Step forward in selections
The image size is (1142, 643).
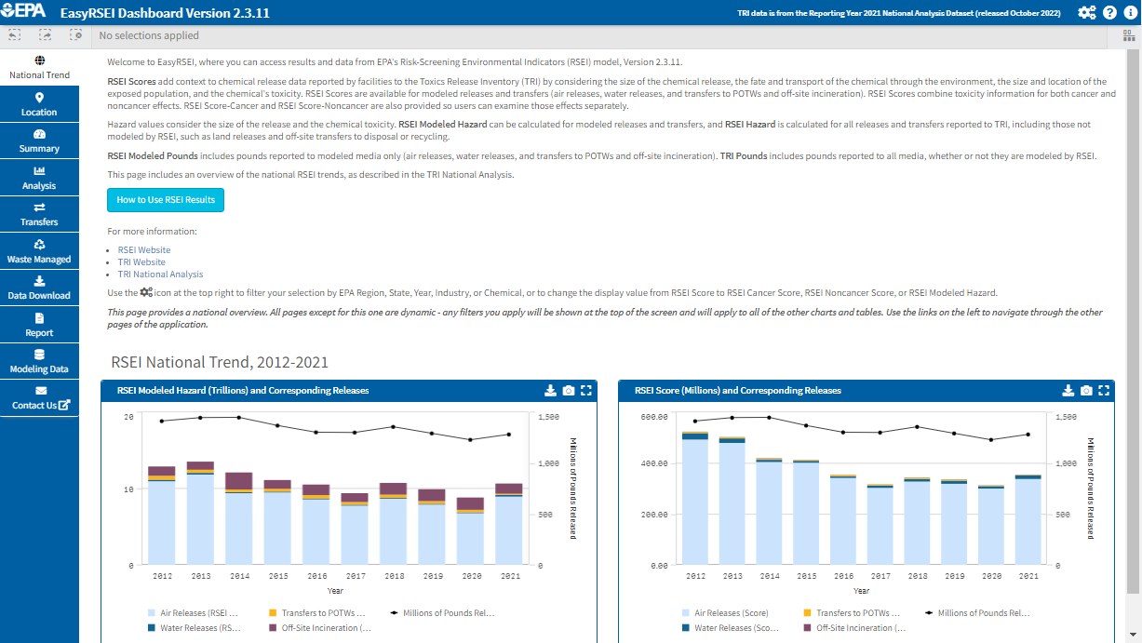pos(45,35)
